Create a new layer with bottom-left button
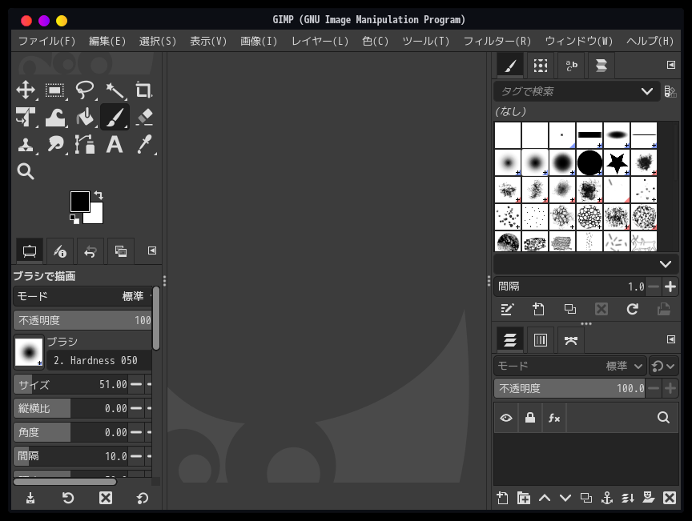692x521 pixels. coord(502,498)
